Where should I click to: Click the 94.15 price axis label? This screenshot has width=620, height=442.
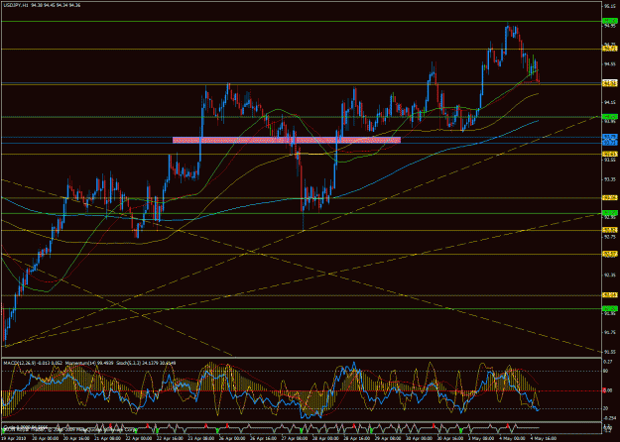point(610,102)
